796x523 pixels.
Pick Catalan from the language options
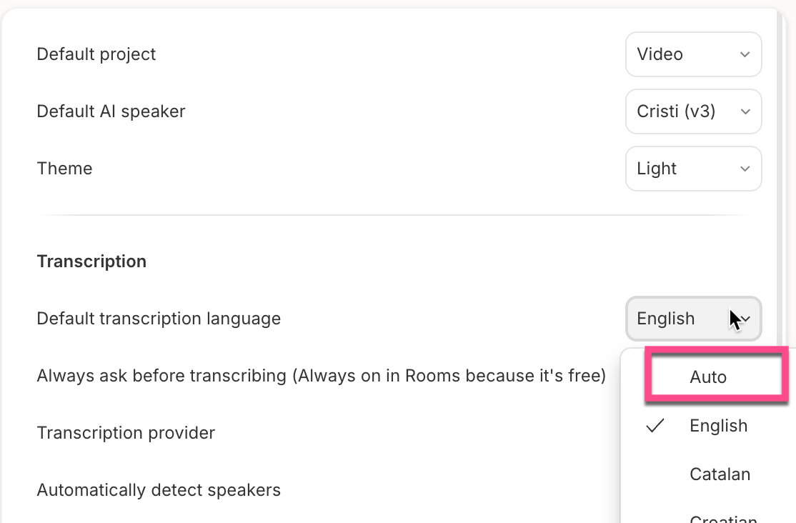tap(720, 474)
